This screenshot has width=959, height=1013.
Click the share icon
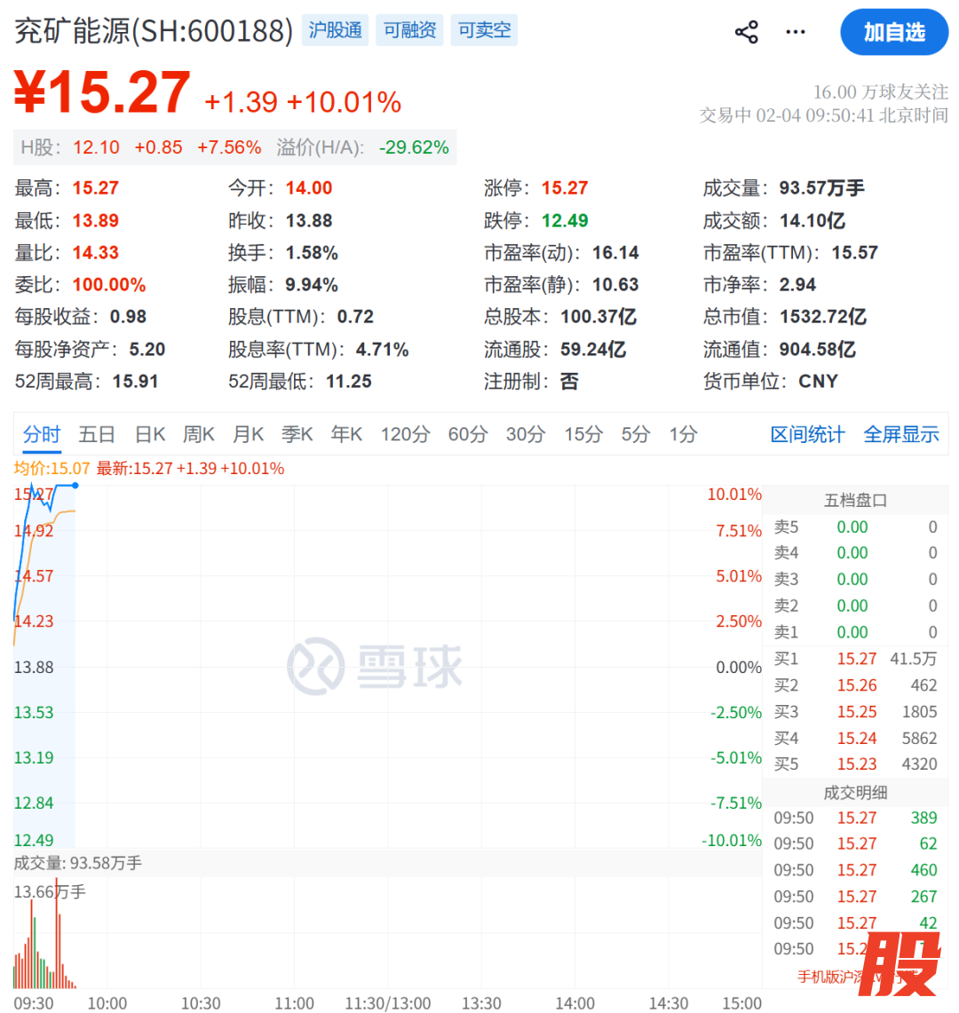747,33
